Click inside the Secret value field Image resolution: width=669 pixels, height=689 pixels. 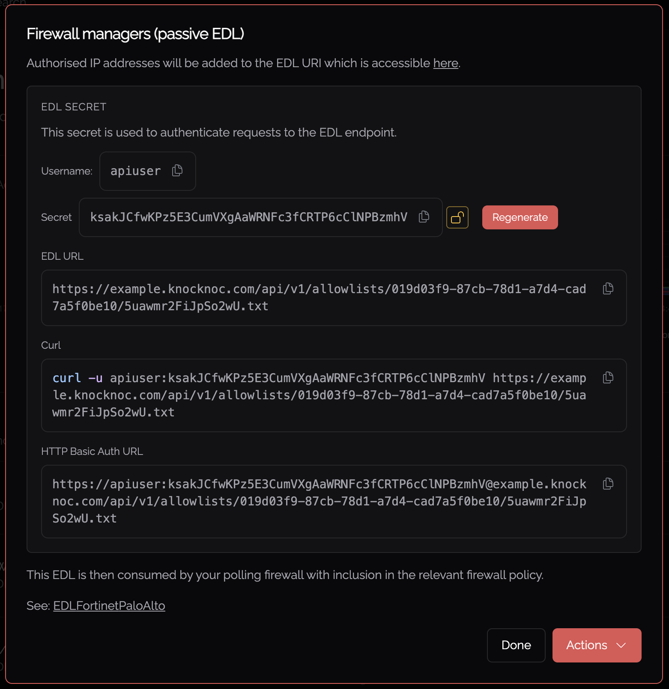248,217
